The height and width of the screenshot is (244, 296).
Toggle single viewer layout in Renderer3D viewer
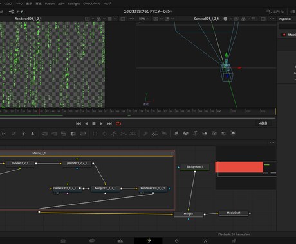point(123,19)
